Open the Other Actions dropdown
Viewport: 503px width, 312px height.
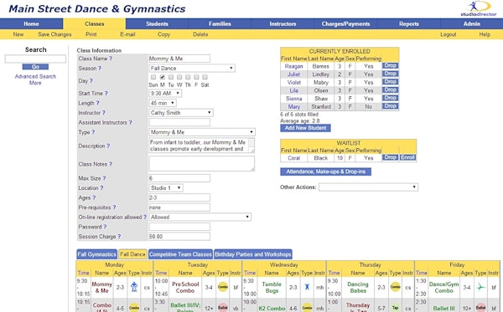pyautogui.click(x=368, y=187)
